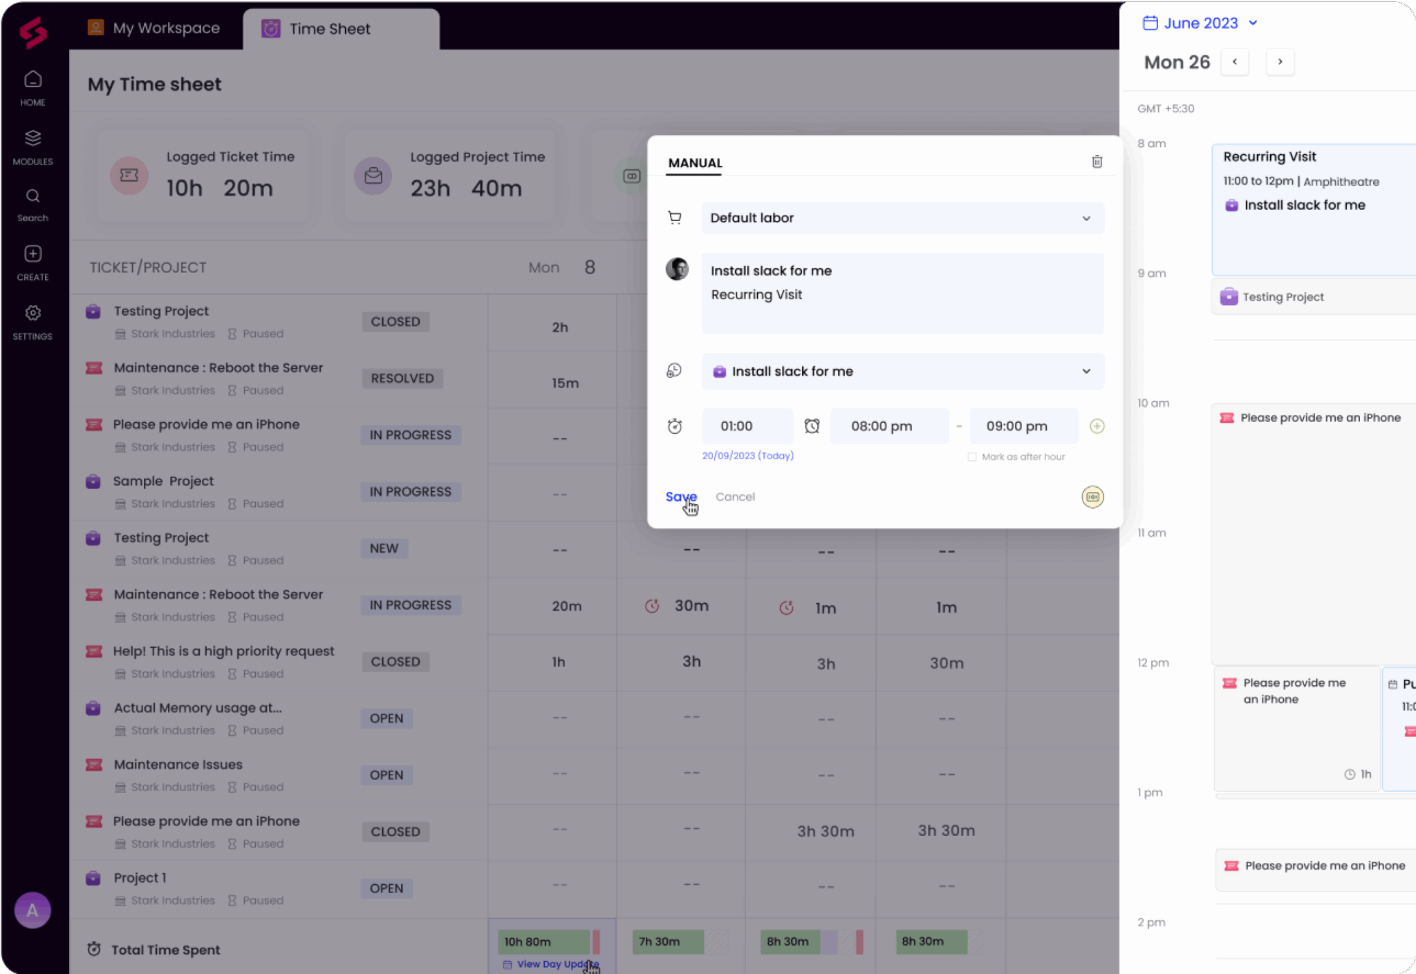This screenshot has width=1416, height=974.
Task: Open the Modules sidebar icon
Action: (x=32, y=146)
